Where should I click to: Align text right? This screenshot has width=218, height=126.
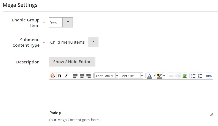click(x=89, y=76)
